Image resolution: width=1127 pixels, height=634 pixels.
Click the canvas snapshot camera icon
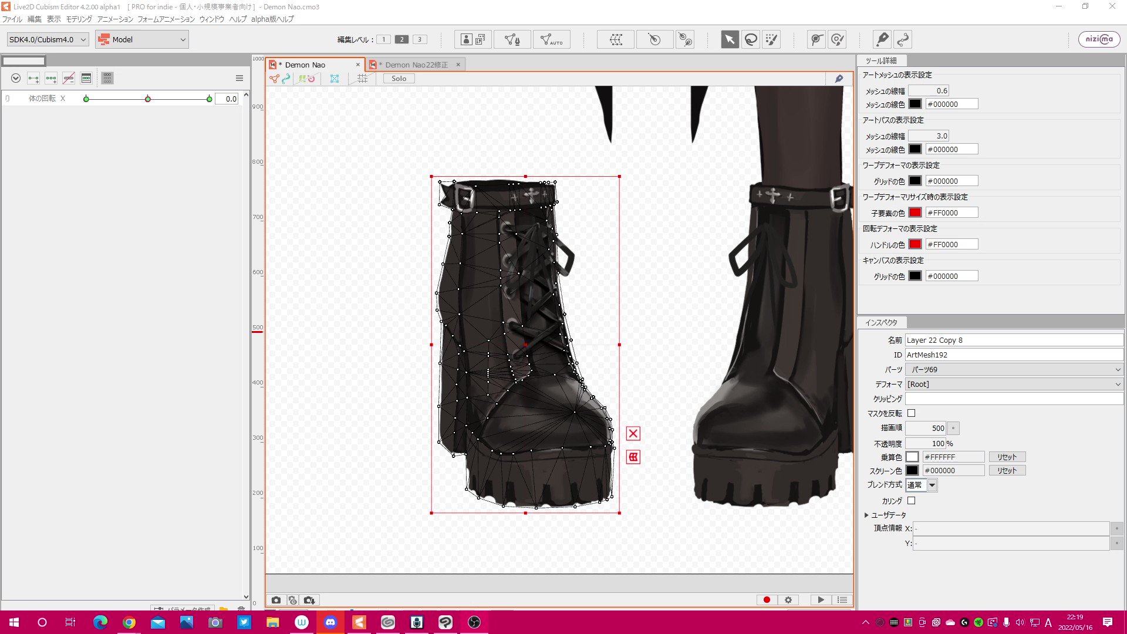(276, 600)
